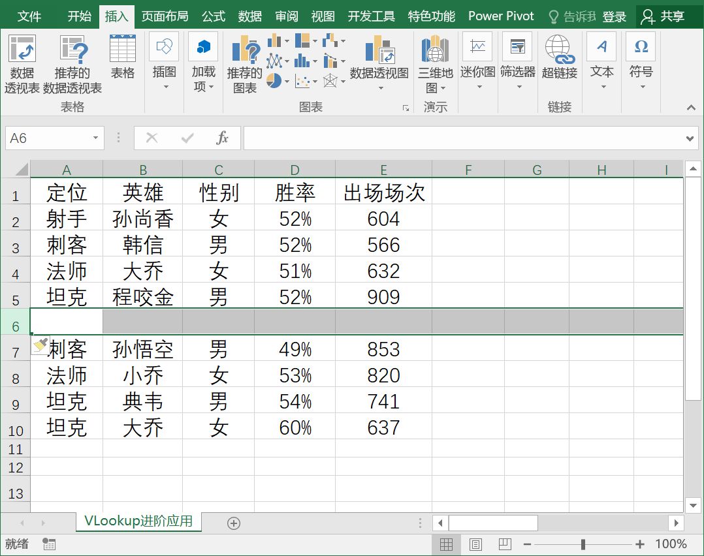Select the VLookup进阶应用 sheet tab
704x556 pixels.
[x=138, y=521]
